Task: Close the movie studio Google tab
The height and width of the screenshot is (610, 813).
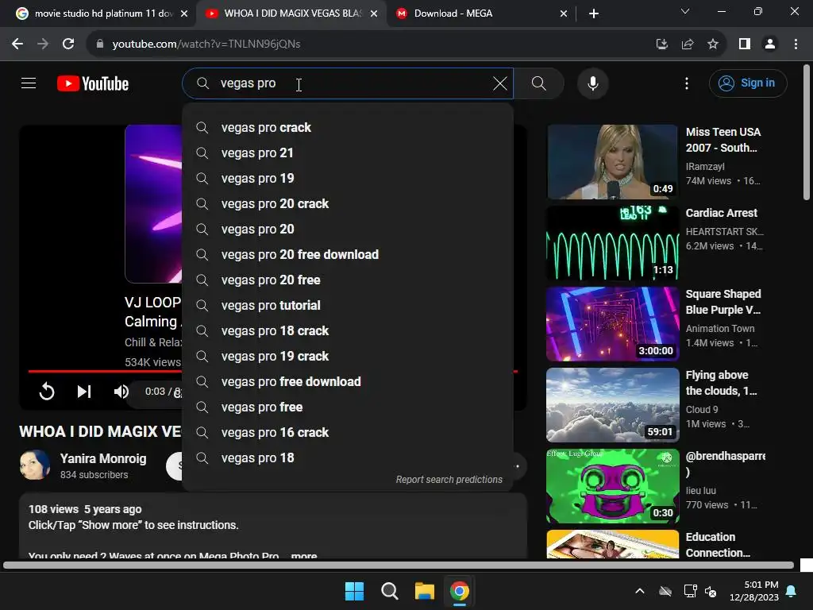Action: 184,14
